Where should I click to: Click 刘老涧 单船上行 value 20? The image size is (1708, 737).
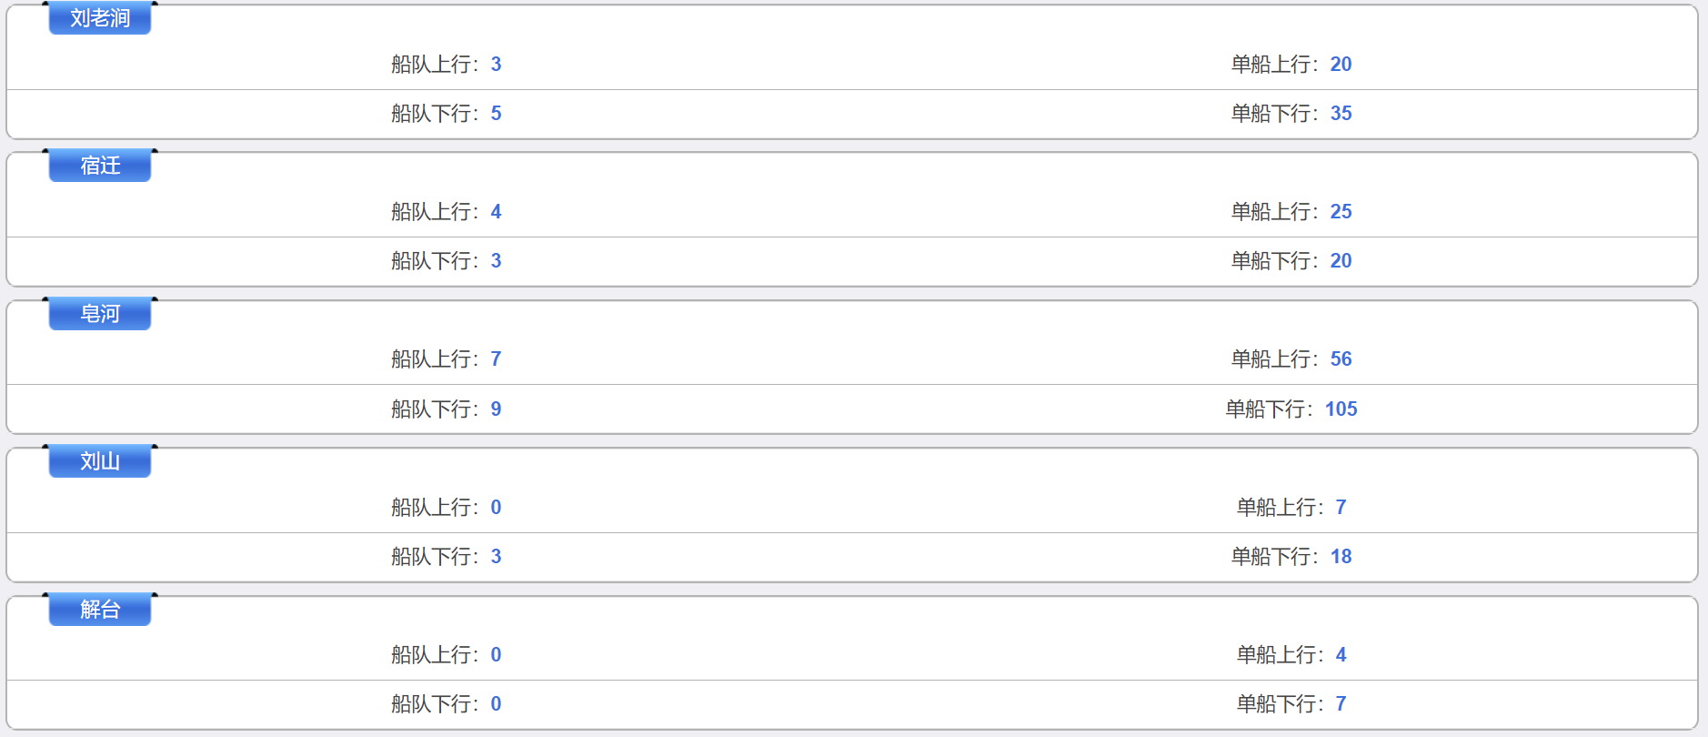(1341, 65)
